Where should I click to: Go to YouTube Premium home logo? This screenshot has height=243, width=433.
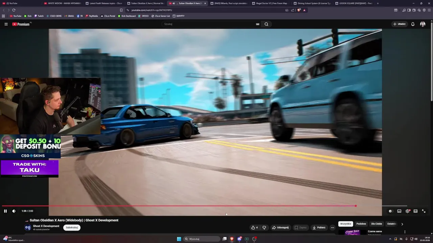point(21,24)
